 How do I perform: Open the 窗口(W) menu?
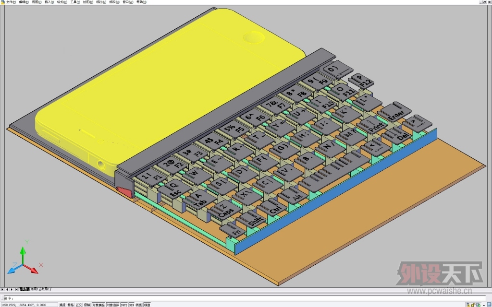pyautogui.click(x=128, y=2)
